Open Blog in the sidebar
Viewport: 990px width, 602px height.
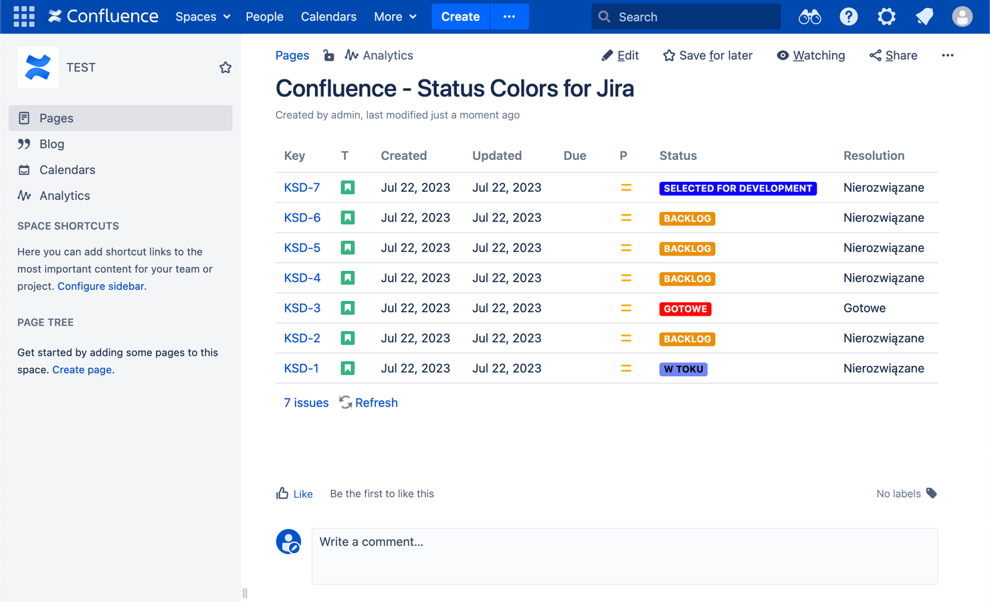coord(120,144)
